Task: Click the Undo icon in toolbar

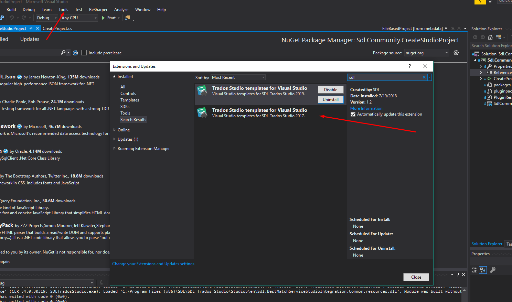Action: coord(12,18)
